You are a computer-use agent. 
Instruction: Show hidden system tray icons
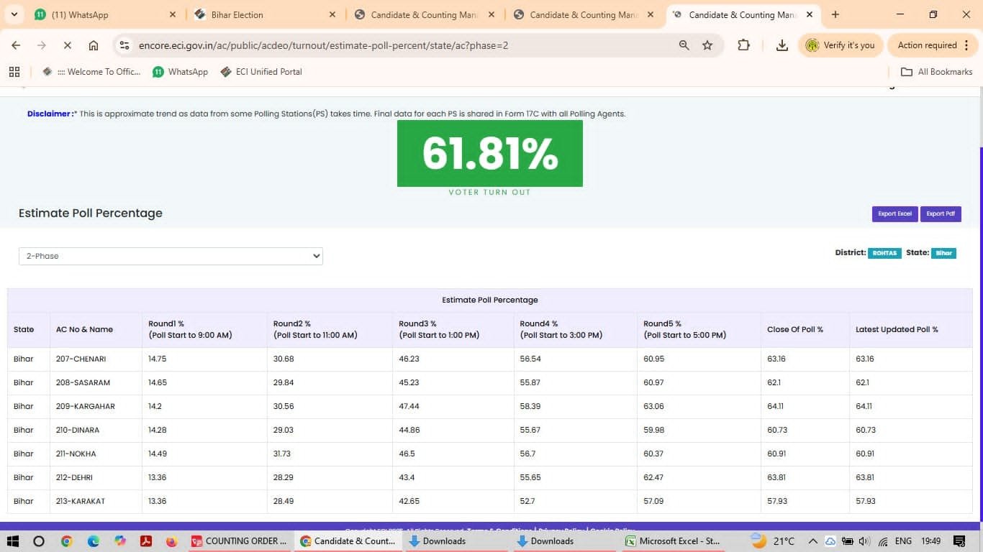point(812,541)
